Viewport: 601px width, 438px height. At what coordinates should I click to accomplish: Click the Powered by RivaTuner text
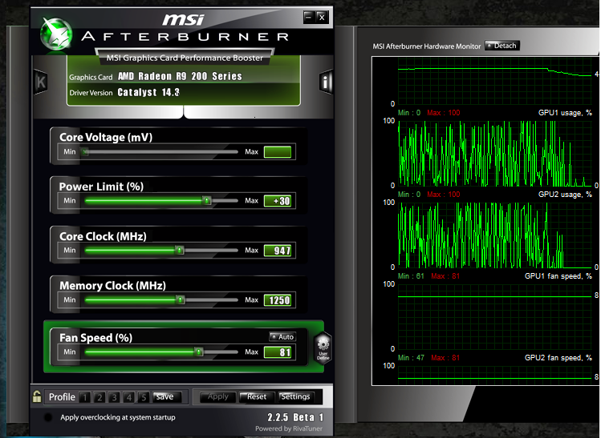pyautogui.click(x=289, y=428)
